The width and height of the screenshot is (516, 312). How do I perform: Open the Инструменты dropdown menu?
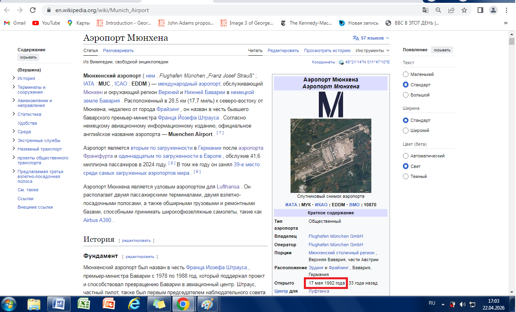tap(372, 50)
